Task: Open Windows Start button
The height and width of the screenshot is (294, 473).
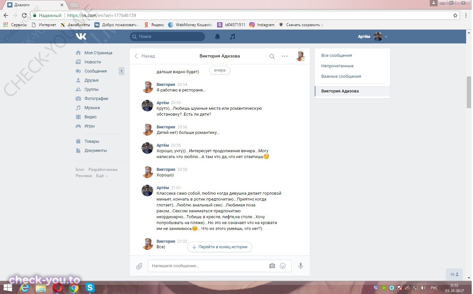Action: pos(8,287)
